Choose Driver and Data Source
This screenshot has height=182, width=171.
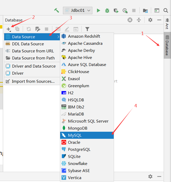pos(32,66)
